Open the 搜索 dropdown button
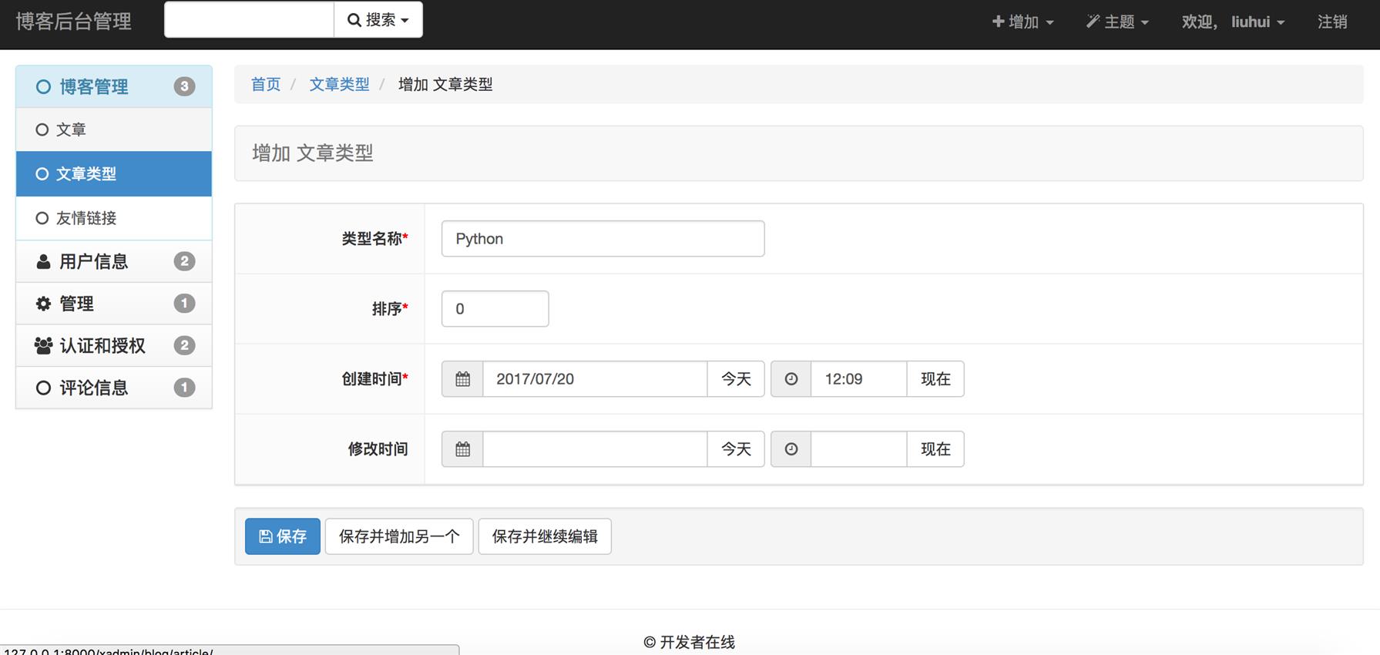 coord(378,20)
